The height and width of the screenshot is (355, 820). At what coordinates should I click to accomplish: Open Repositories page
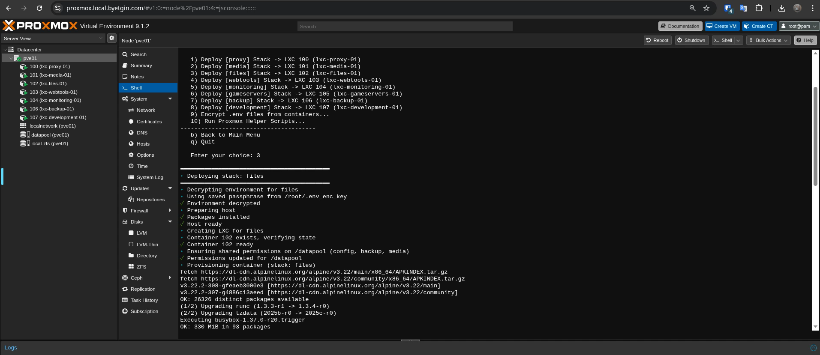coord(150,200)
